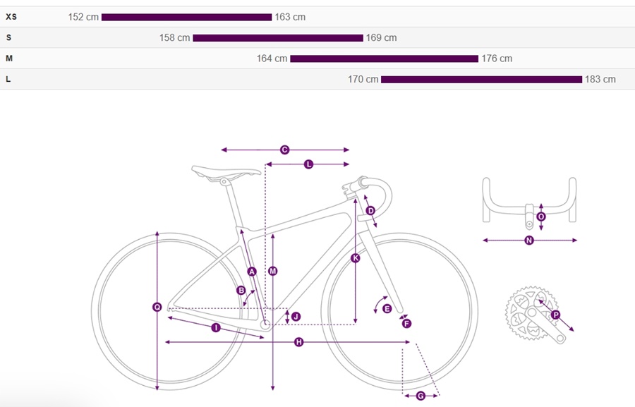
Task: Select the J bottom bracket drop marker
Action: coord(296,317)
